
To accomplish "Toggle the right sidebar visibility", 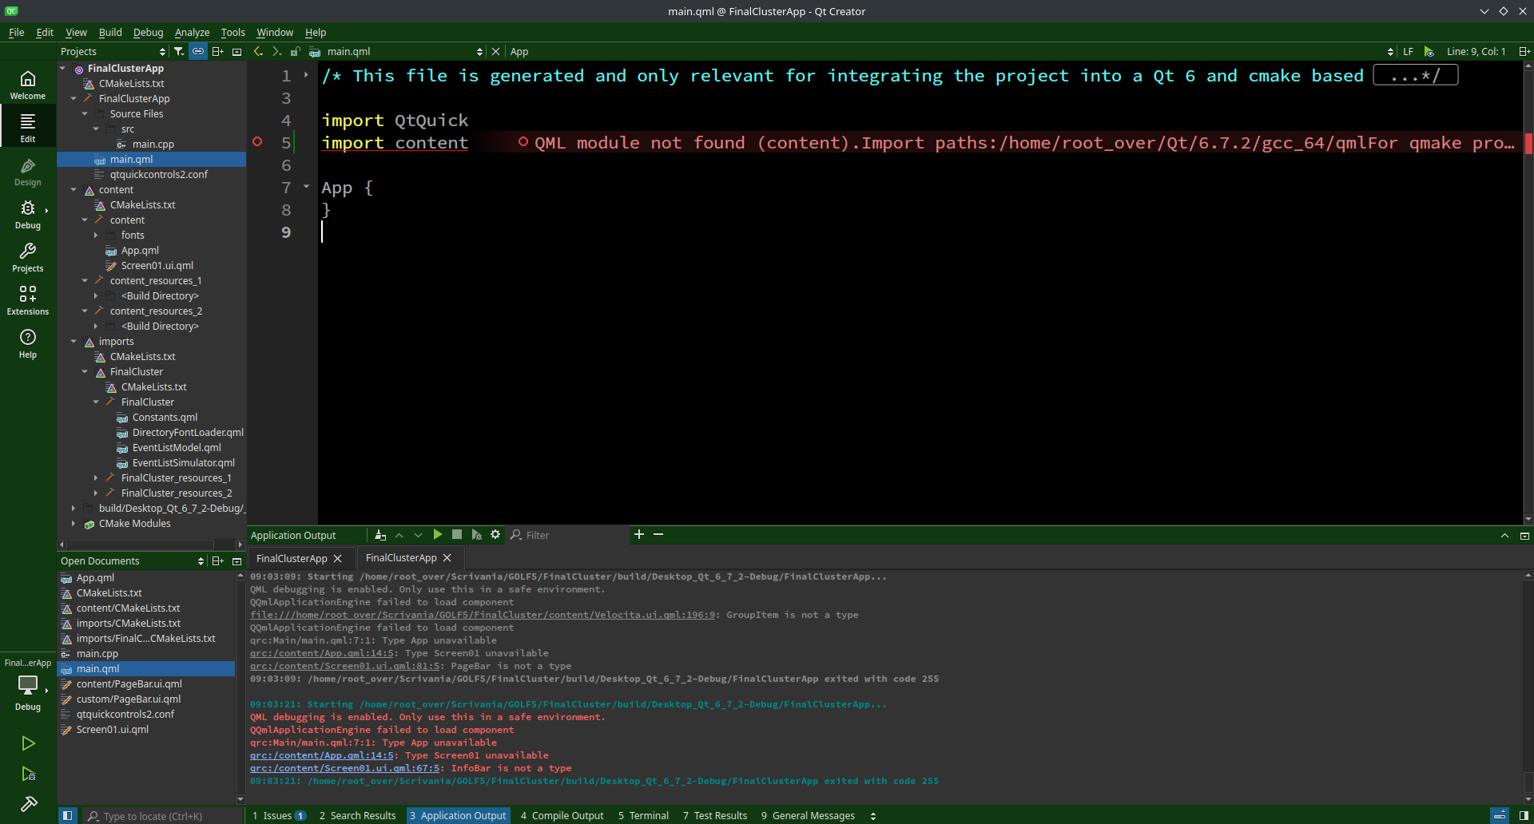I will 1524,815.
